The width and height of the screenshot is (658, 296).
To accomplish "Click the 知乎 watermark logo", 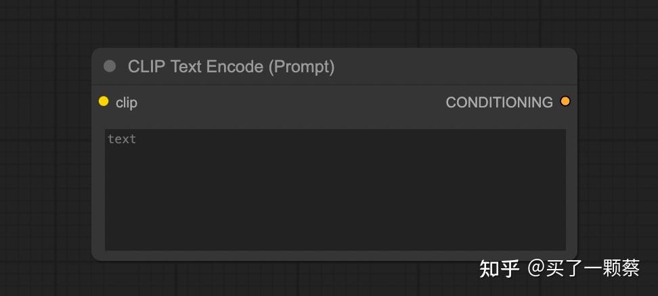I will click(x=499, y=268).
